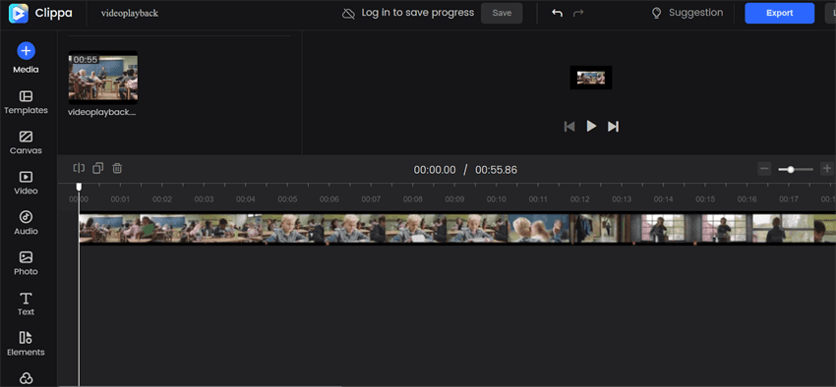The width and height of the screenshot is (836, 387).
Task: Open the Photo sidebar section
Action: [x=27, y=263]
